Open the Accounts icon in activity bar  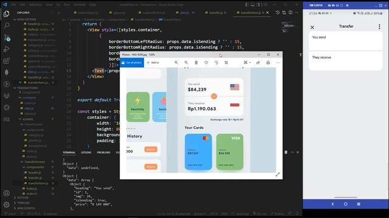tap(7, 193)
